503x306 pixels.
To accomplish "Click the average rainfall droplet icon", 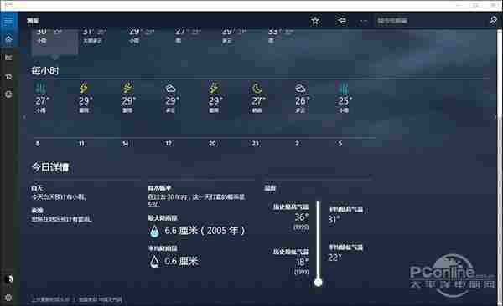I will tap(154, 262).
